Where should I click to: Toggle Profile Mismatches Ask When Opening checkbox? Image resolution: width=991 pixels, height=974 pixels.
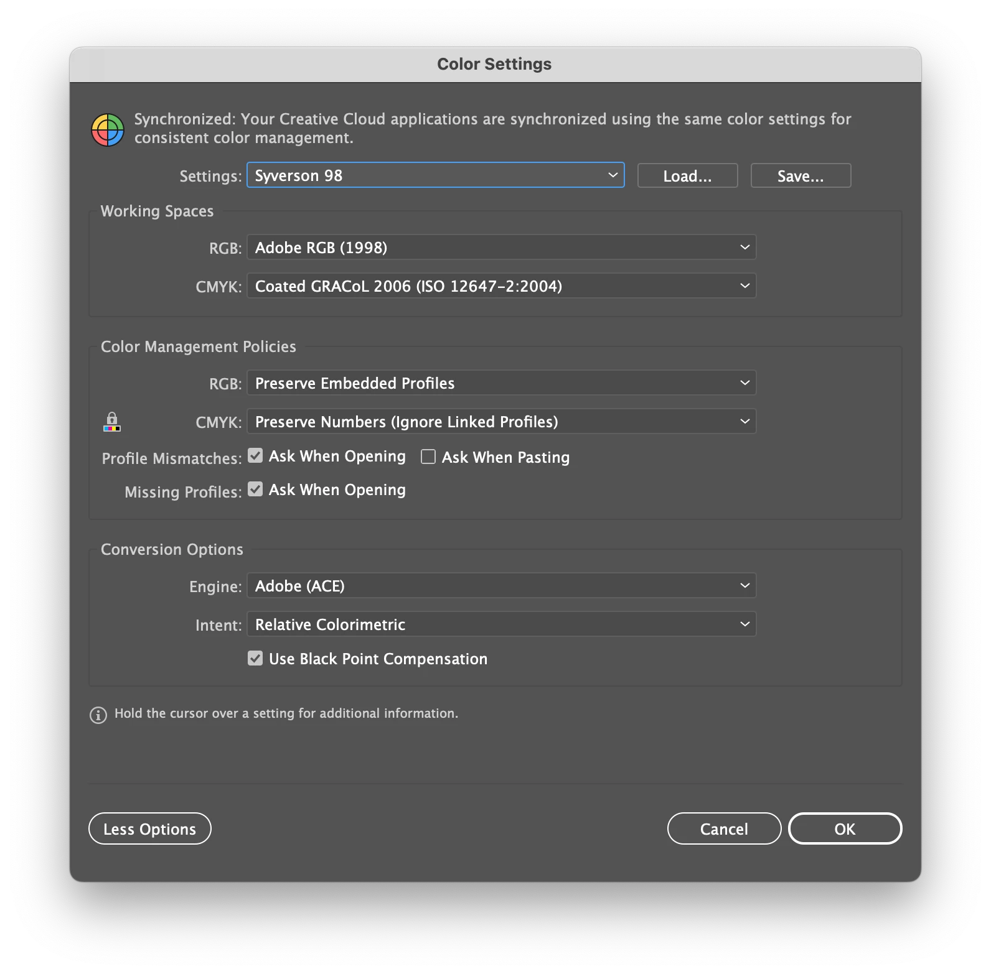(x=255, y=456)
